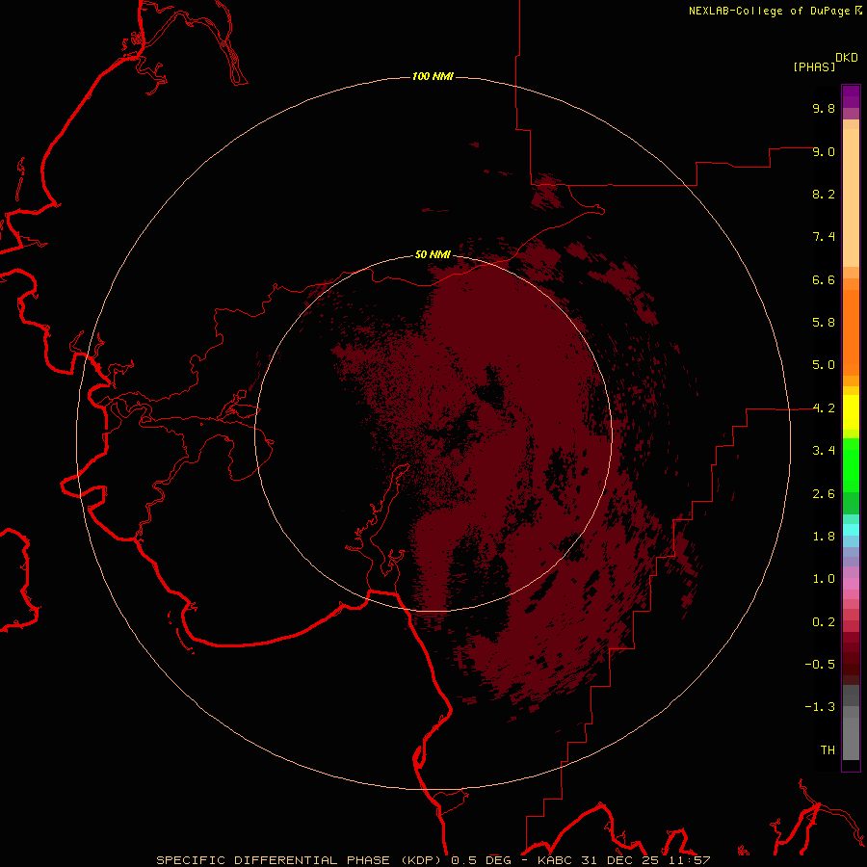Image resolution: width=867 pixels, height=867 pixels.
Task: Click the 6.6 scale value
Action: pos(824,279)
